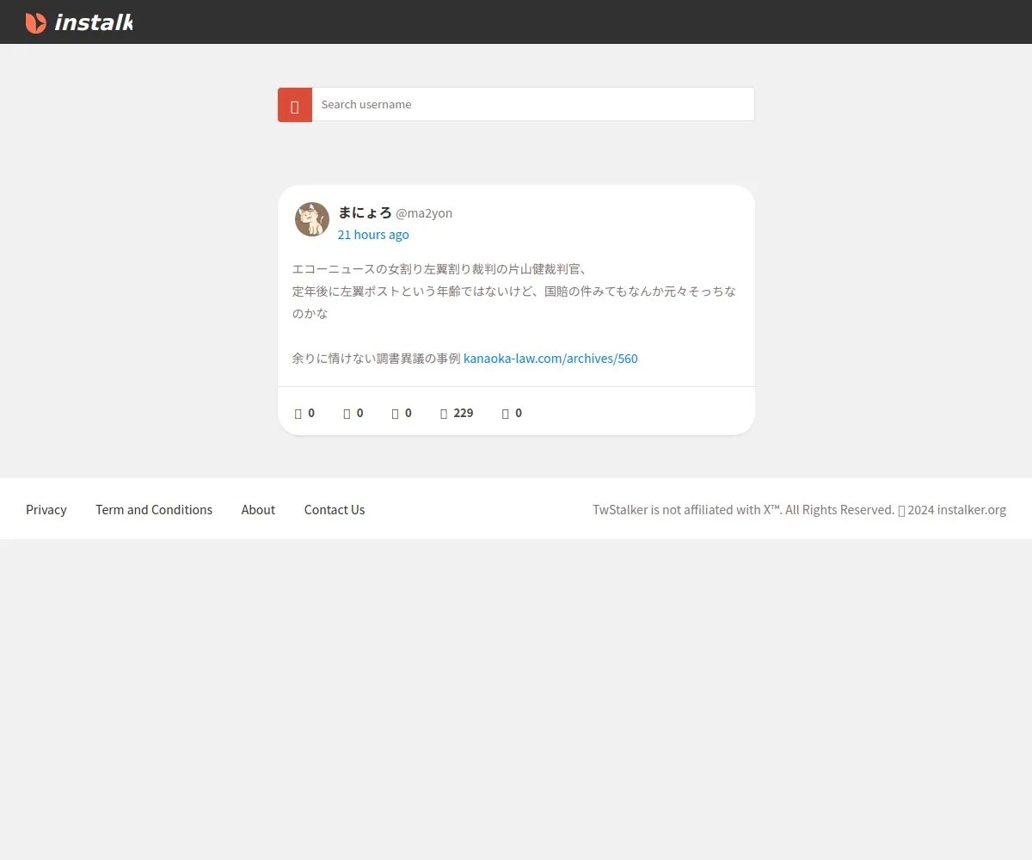Click the first stat icon showing 0

pyautogui.click(x=298, y=414)
